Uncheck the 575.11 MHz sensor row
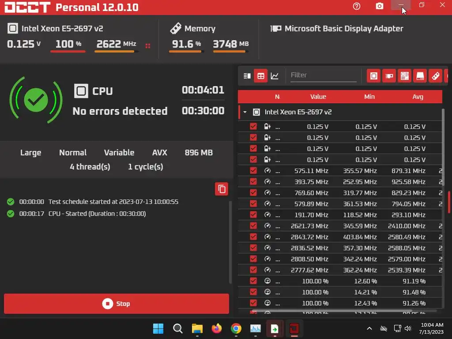The width and height of the screenshot is (452, 339). pos(253,171)
